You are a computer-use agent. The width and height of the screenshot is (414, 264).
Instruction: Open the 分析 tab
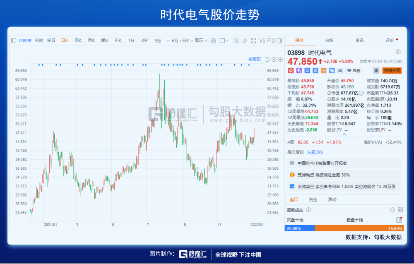tap(329, 41)
